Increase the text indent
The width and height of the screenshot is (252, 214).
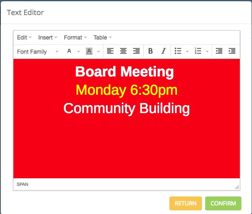[232, 51]
